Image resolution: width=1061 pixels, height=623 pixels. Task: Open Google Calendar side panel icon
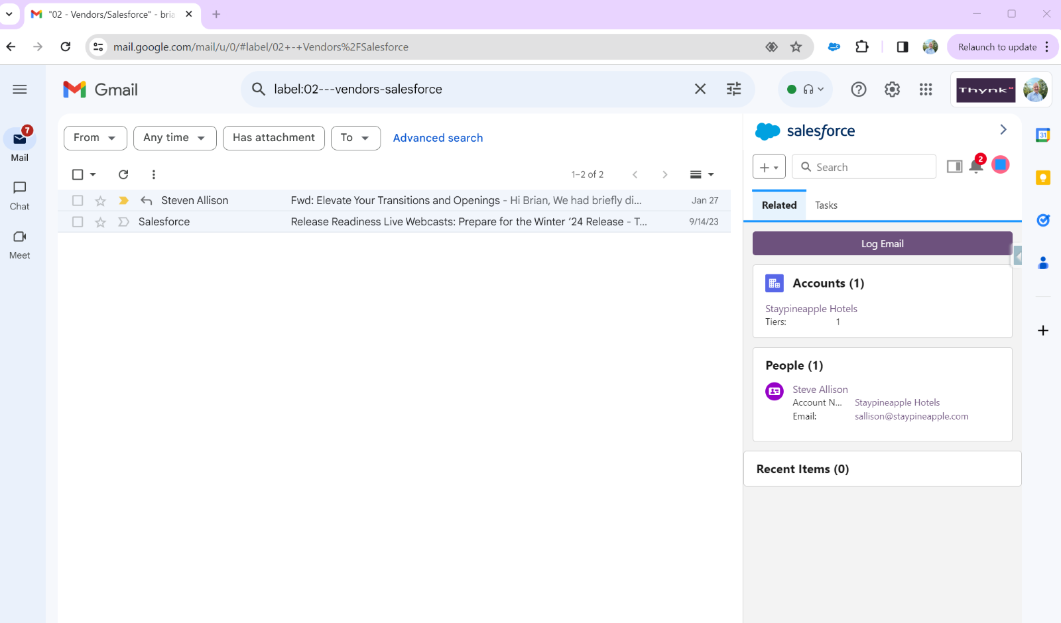(1043, 135)
